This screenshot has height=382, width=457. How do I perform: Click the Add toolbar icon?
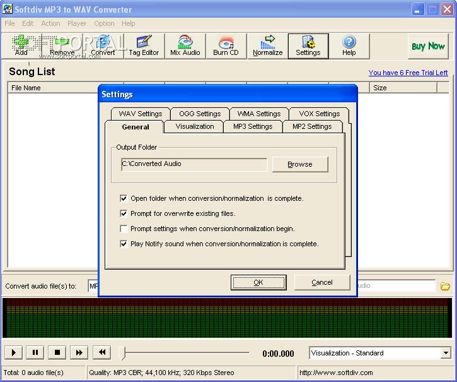click(21, 46)
